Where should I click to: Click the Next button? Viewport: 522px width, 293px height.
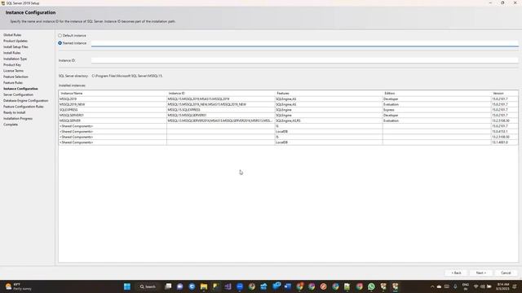480,273
